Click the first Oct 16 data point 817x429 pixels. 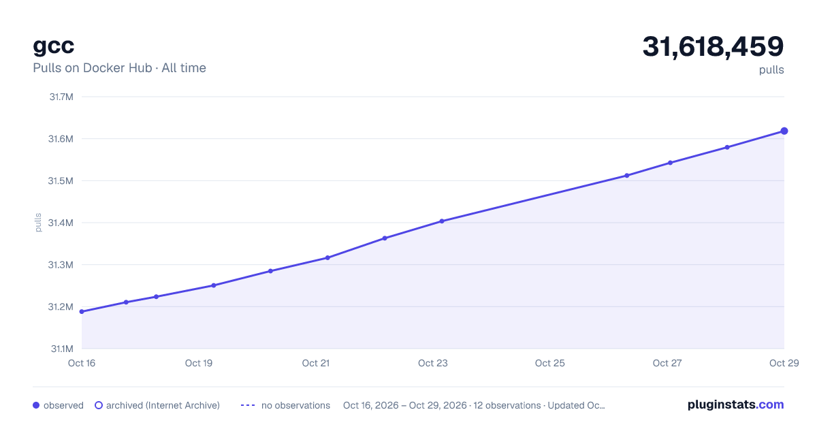click(x=82, y=312)
